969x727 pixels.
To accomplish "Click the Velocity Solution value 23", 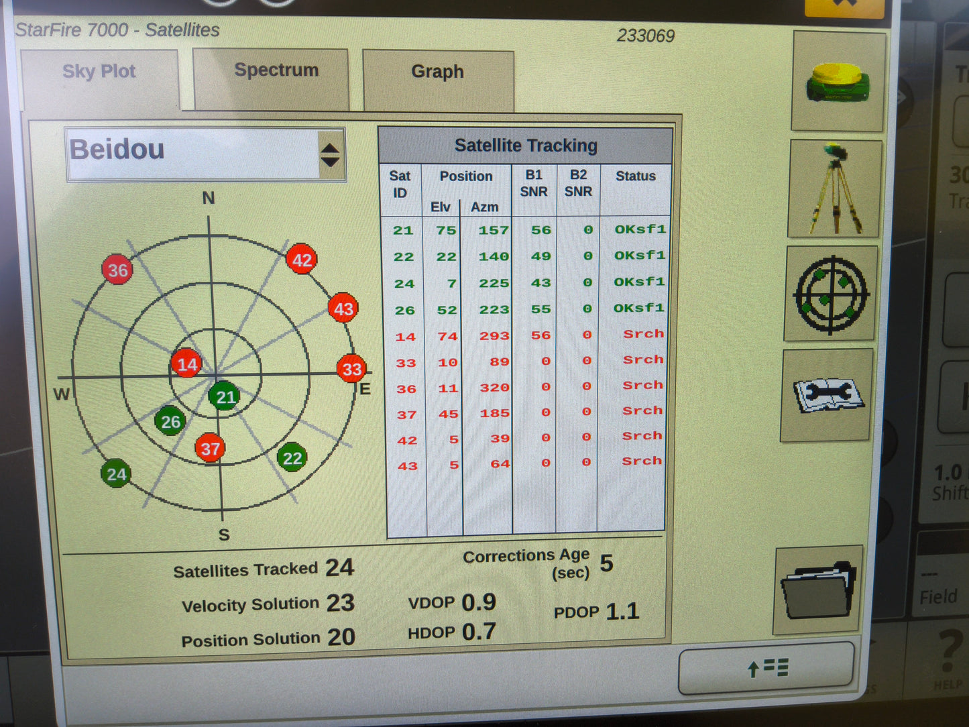I will [x=341, y=603].
